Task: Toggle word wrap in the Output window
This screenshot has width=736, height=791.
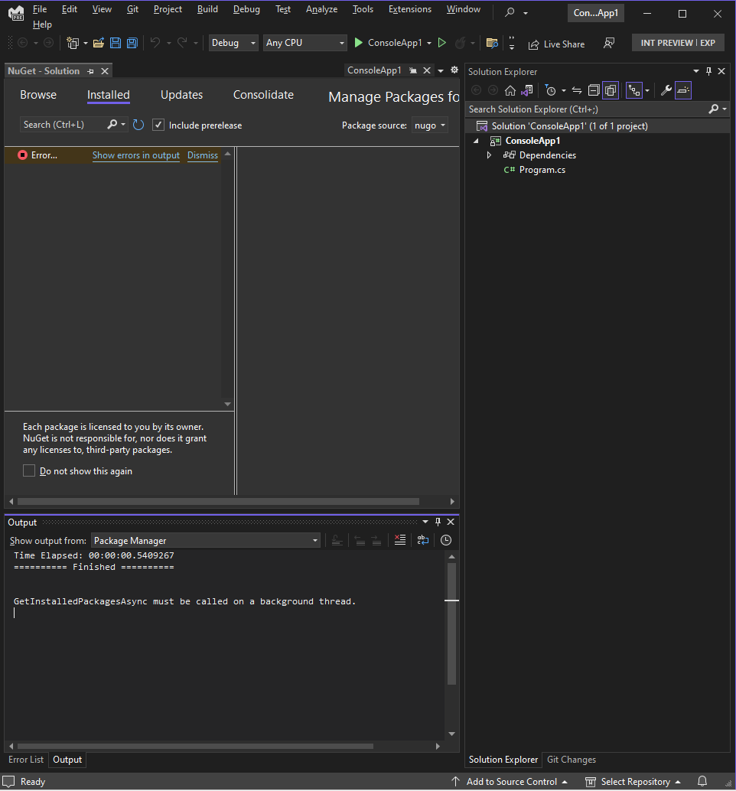Action: (423, 540)
